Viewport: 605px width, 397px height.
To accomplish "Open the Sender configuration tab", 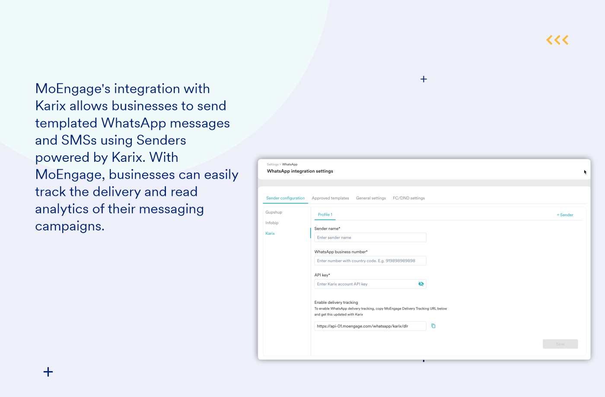I will point(285,198).
